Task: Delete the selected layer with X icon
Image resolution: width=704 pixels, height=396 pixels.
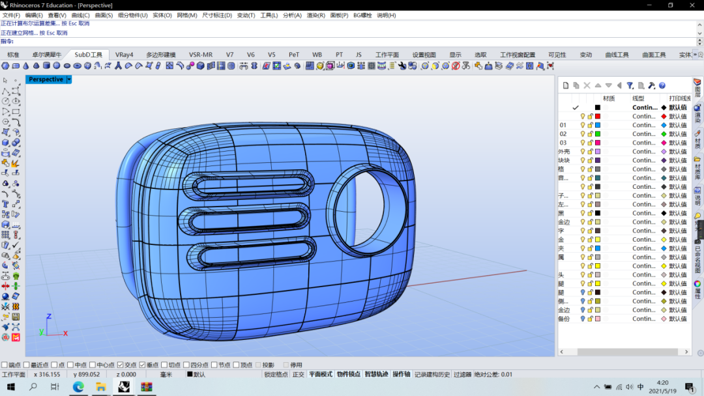Action: [587, 85]
